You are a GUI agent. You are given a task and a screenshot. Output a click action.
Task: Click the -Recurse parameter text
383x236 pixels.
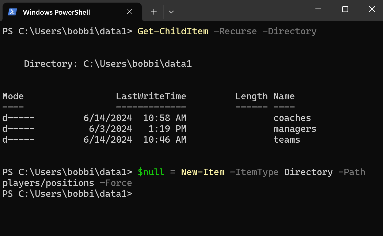pyautogui.click(x=235, y=31)
